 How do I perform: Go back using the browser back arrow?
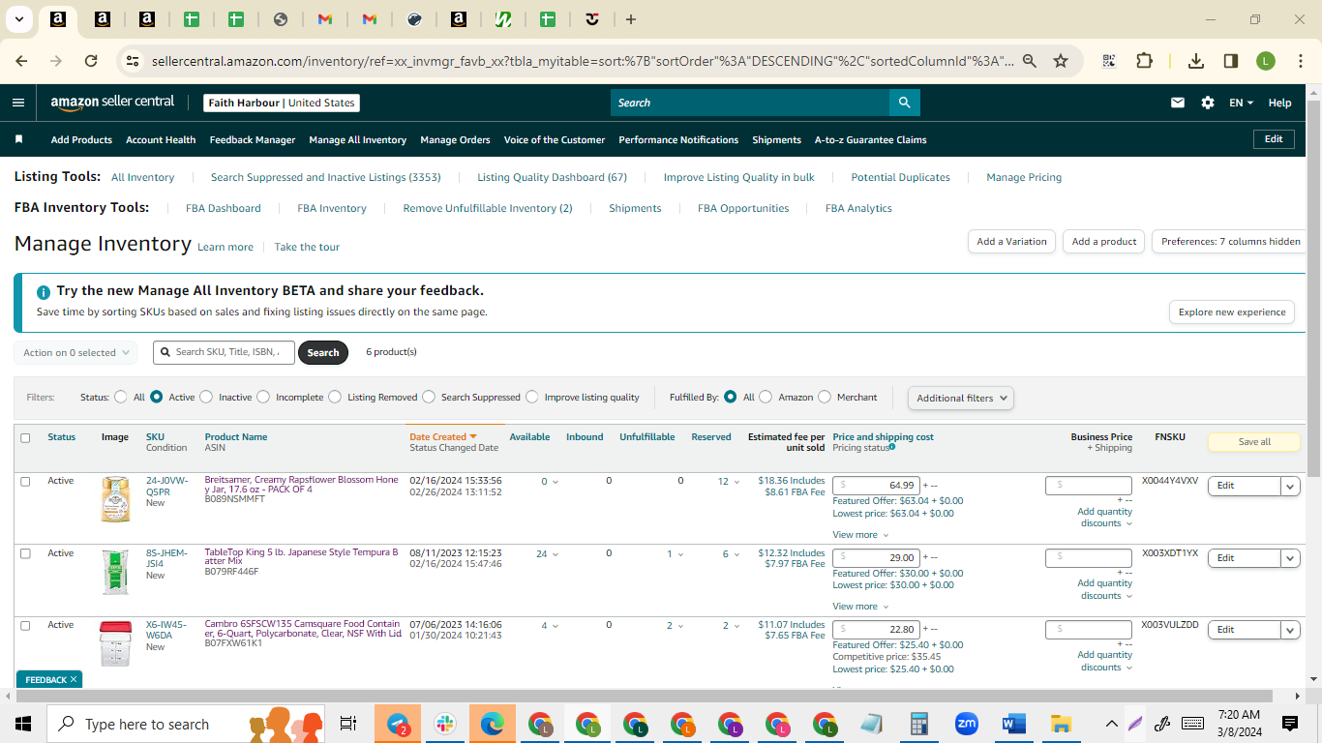21,61
